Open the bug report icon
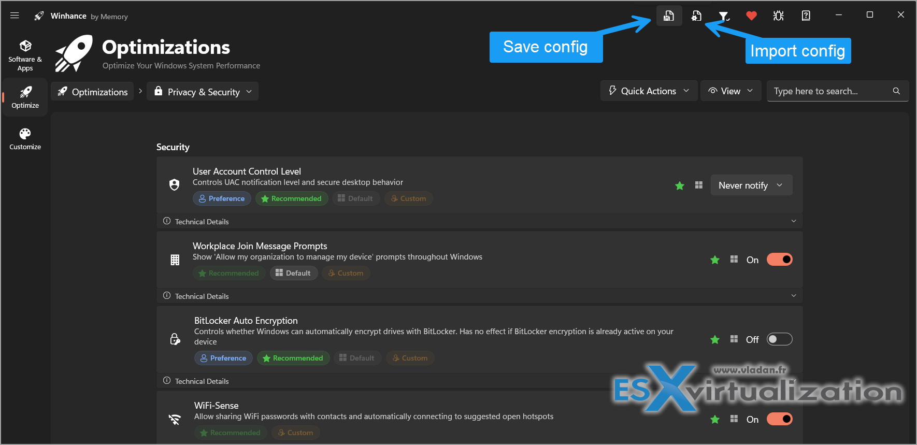Image resolution: width=917 pixels, height=445 pixels. point(779,16)
